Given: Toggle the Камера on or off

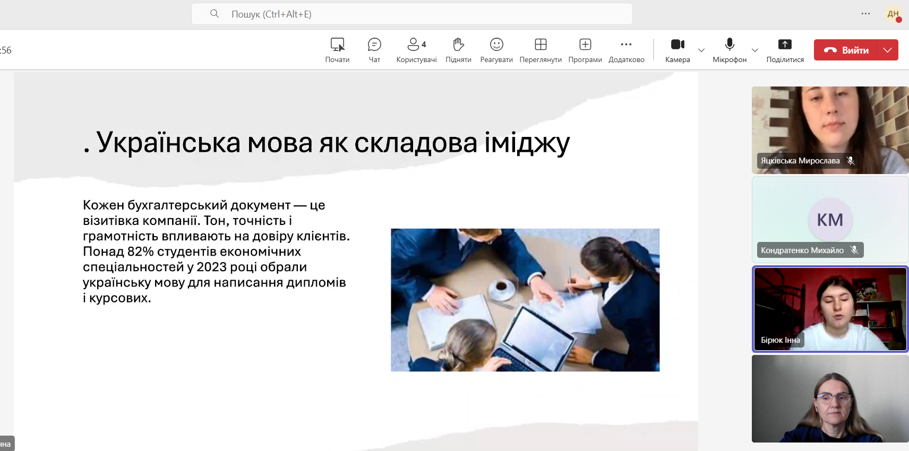Looking at the screenshot, I should coord(678,50).
